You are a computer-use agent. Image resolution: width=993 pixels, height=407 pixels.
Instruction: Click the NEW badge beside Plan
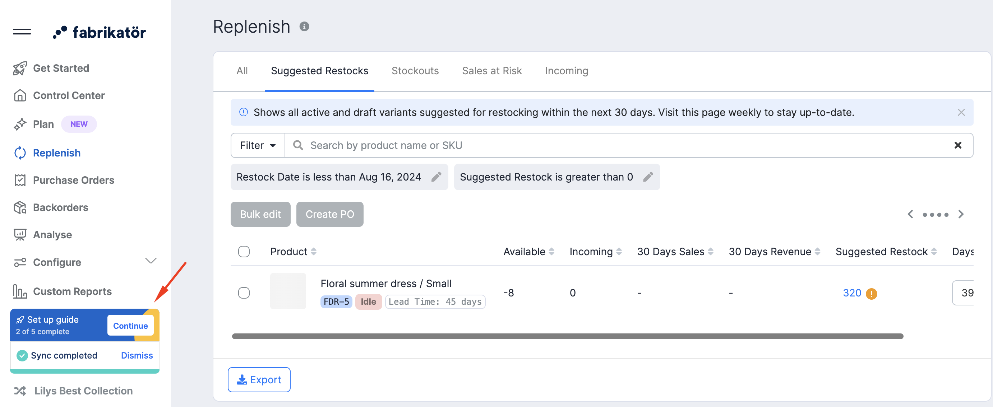(79, 124)
